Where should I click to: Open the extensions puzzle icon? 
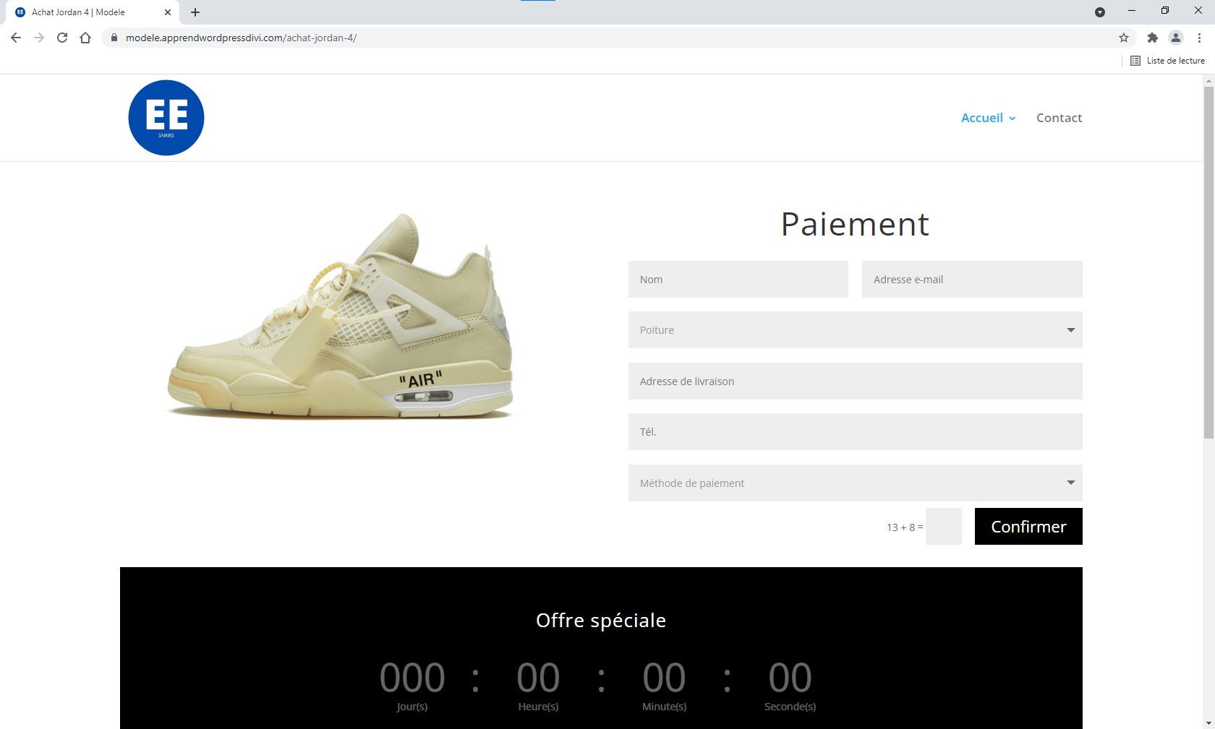(1153, 38)
